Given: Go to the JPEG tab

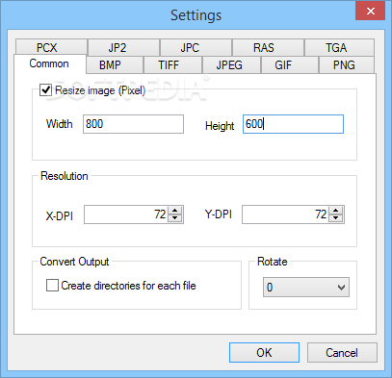Looking at the screenshot, I should coord(231,65).
